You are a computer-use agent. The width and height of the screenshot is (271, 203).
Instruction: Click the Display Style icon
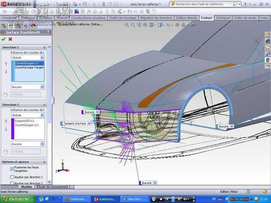160,25
